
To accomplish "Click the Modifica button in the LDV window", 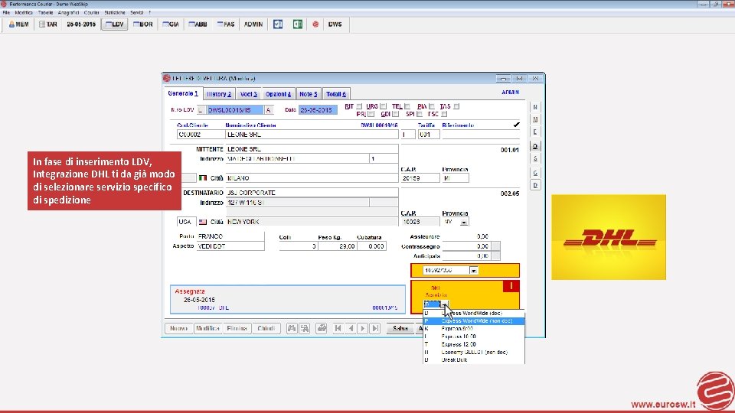I will [207, 329].
